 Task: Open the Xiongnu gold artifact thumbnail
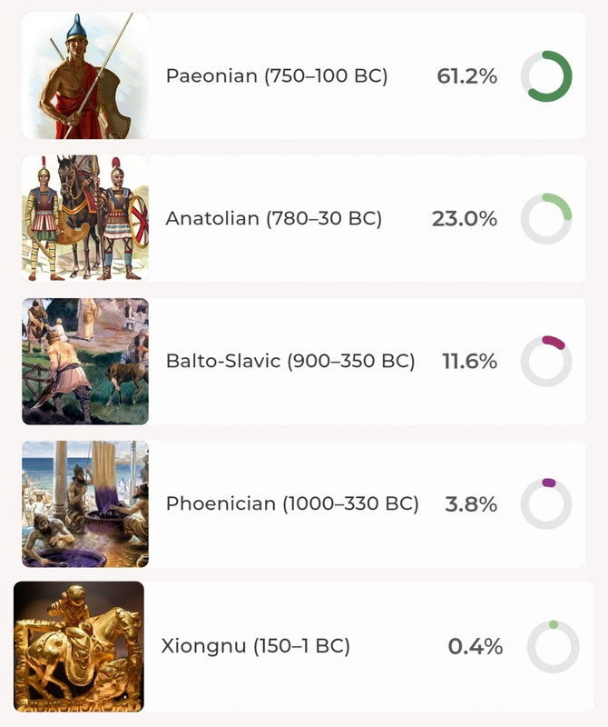point(79,646)
